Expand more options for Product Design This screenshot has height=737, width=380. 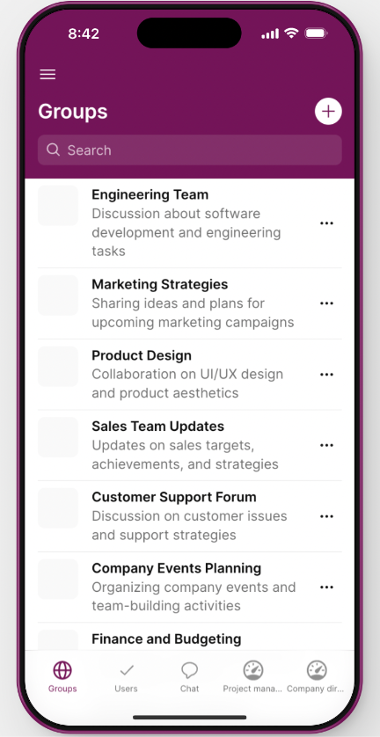(x=326, y=374)
